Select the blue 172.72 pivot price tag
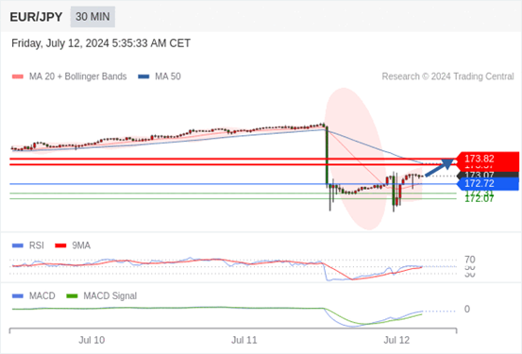Screen dimensions: 522x354 487,183
